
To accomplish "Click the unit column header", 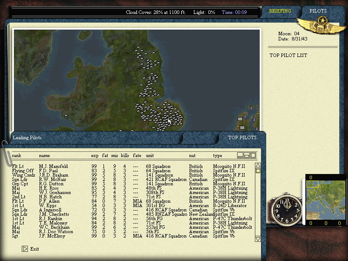I will (x=150, y=155).
